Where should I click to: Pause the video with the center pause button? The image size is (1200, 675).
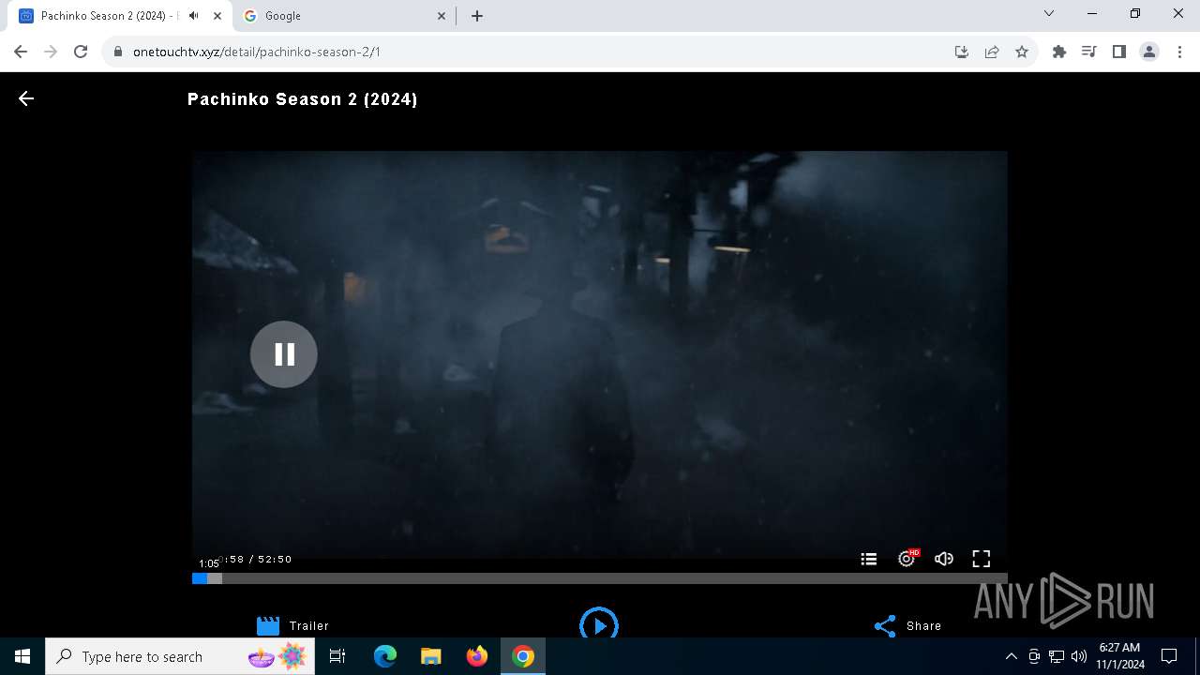(x=284, y=354)
